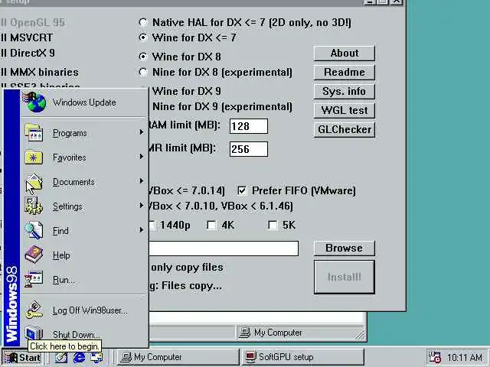490x367 pixels.
Task: Click the install path text field
Action: [x=224, y=248]
